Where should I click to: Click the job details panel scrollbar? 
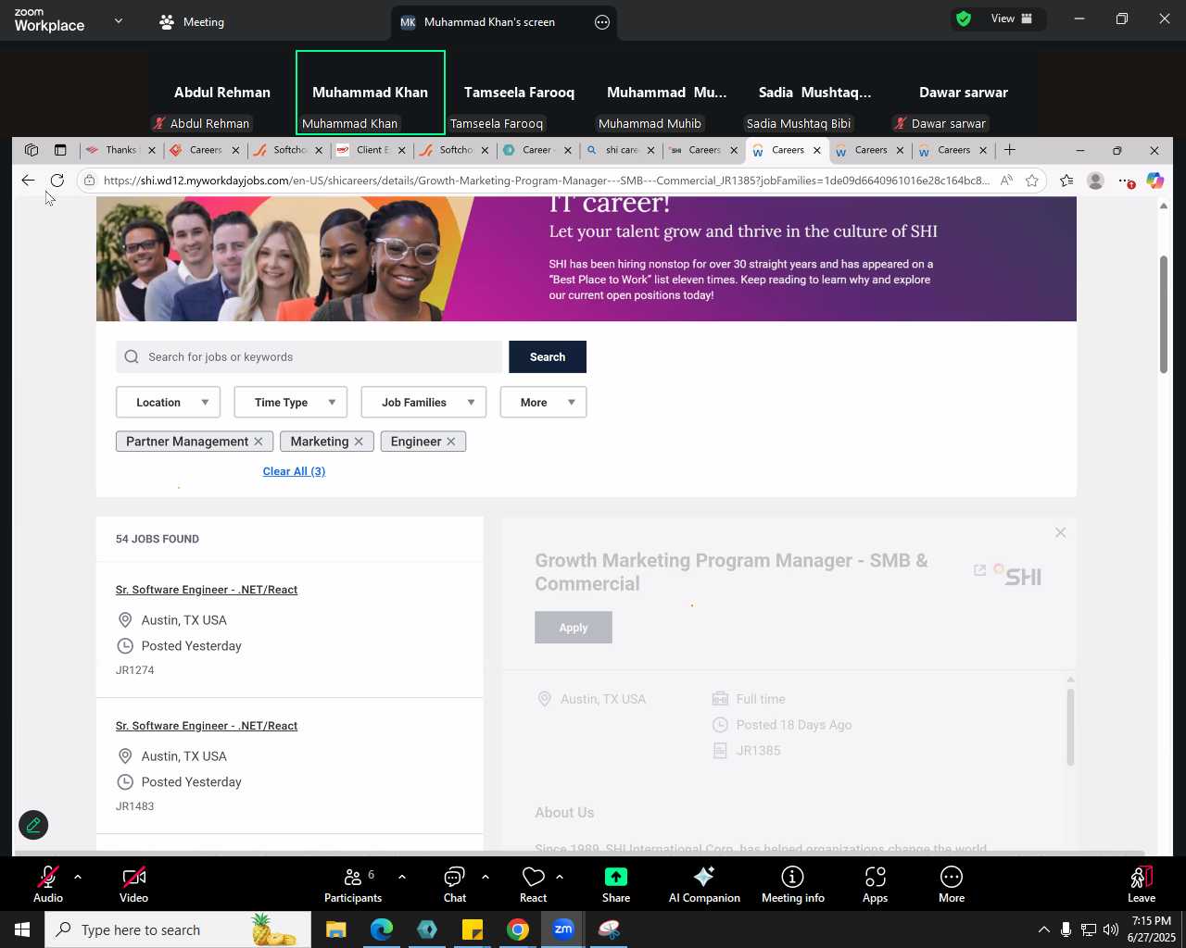click(x=1070, y=727)
